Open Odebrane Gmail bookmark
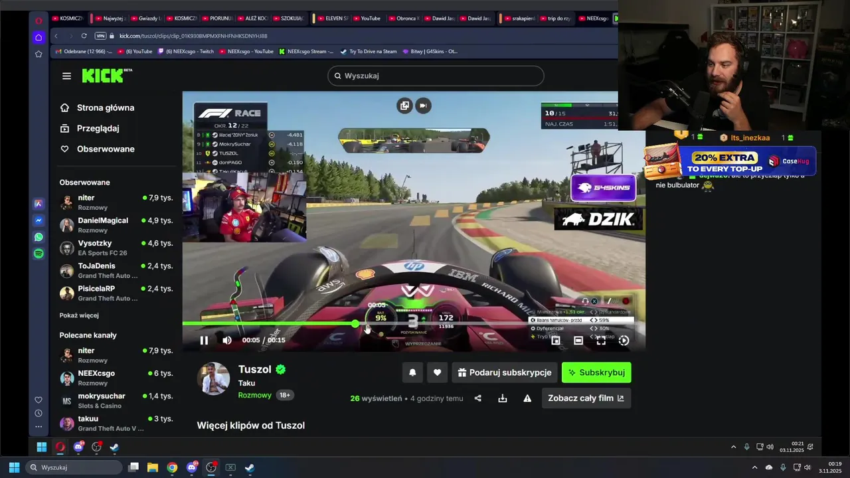Image resolution: width=850 pixels, height=478 pixels. (x=84, y=51)
